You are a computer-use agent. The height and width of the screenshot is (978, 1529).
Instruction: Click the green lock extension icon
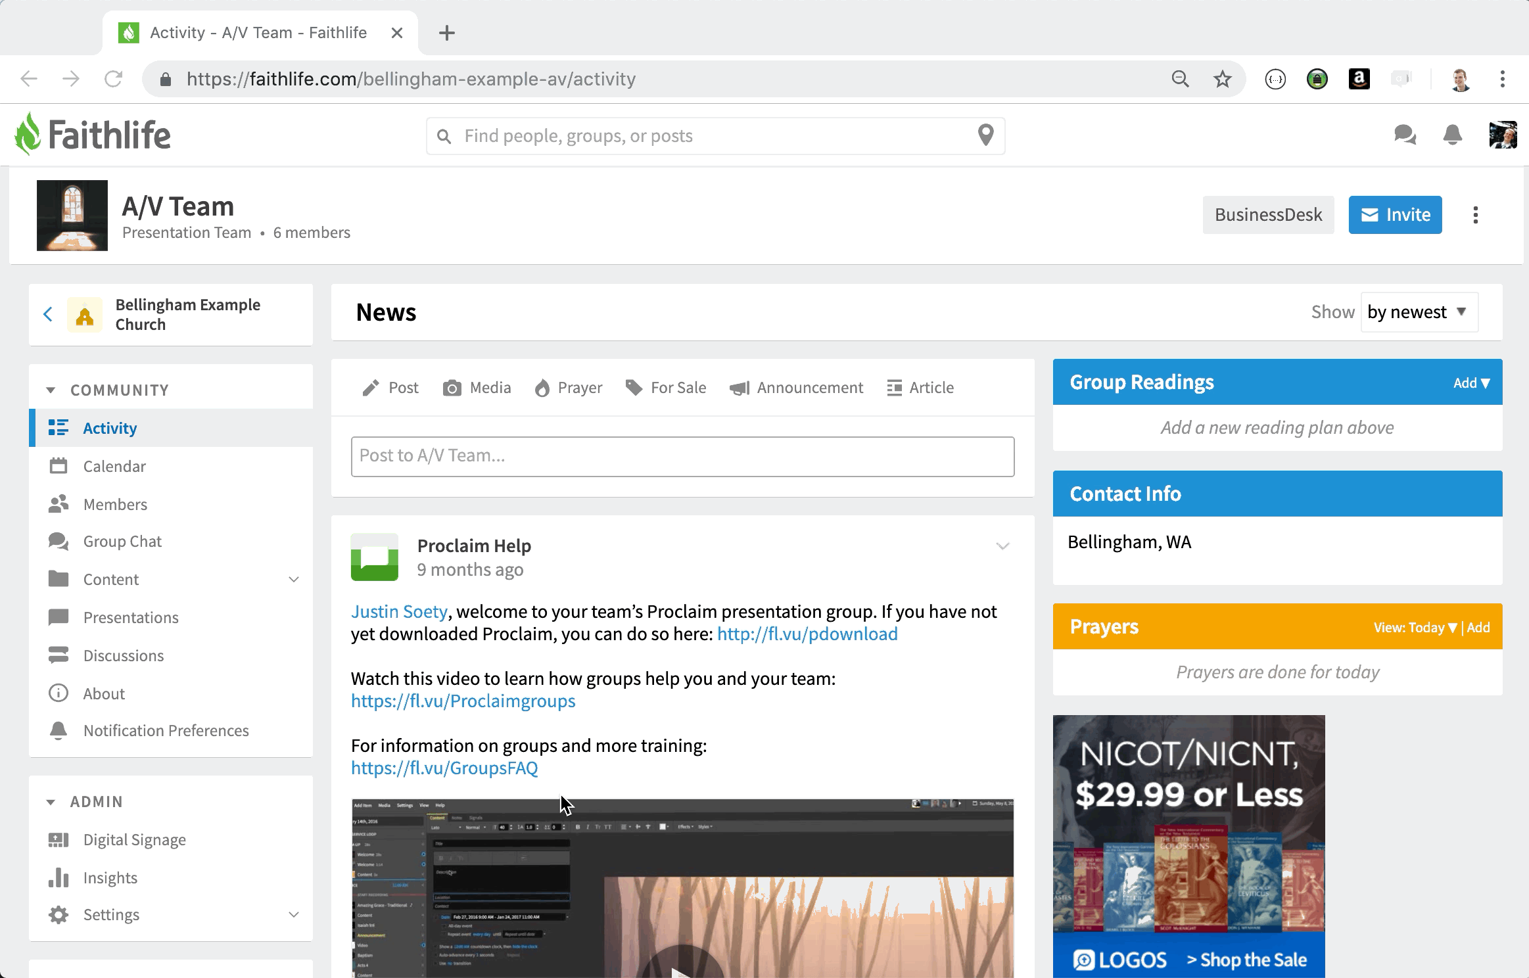click(1317, 79)
